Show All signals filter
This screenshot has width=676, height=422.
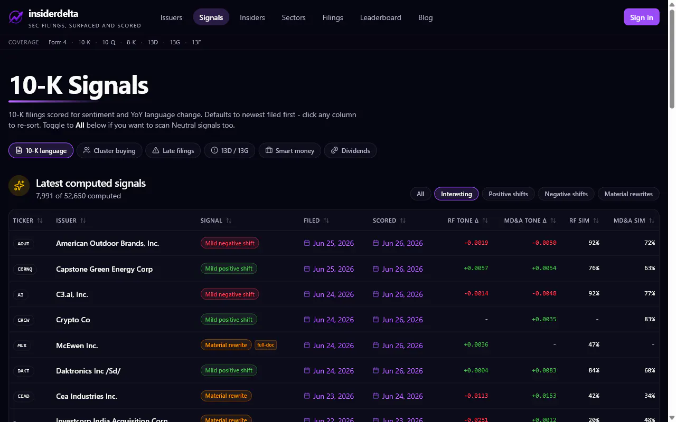[x=420, y=194]
